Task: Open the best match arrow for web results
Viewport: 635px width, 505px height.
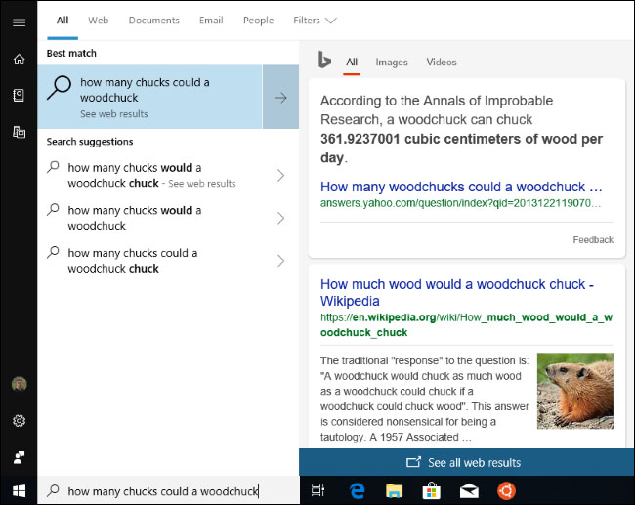Action: [280, 98]
